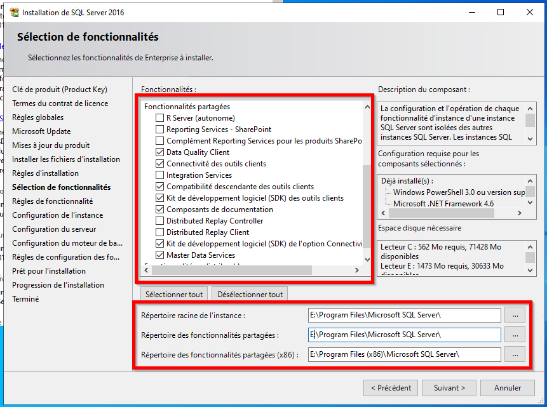Uncheck Master Data Services
This screenshot has width=547, height=407.
click(159, 255)
